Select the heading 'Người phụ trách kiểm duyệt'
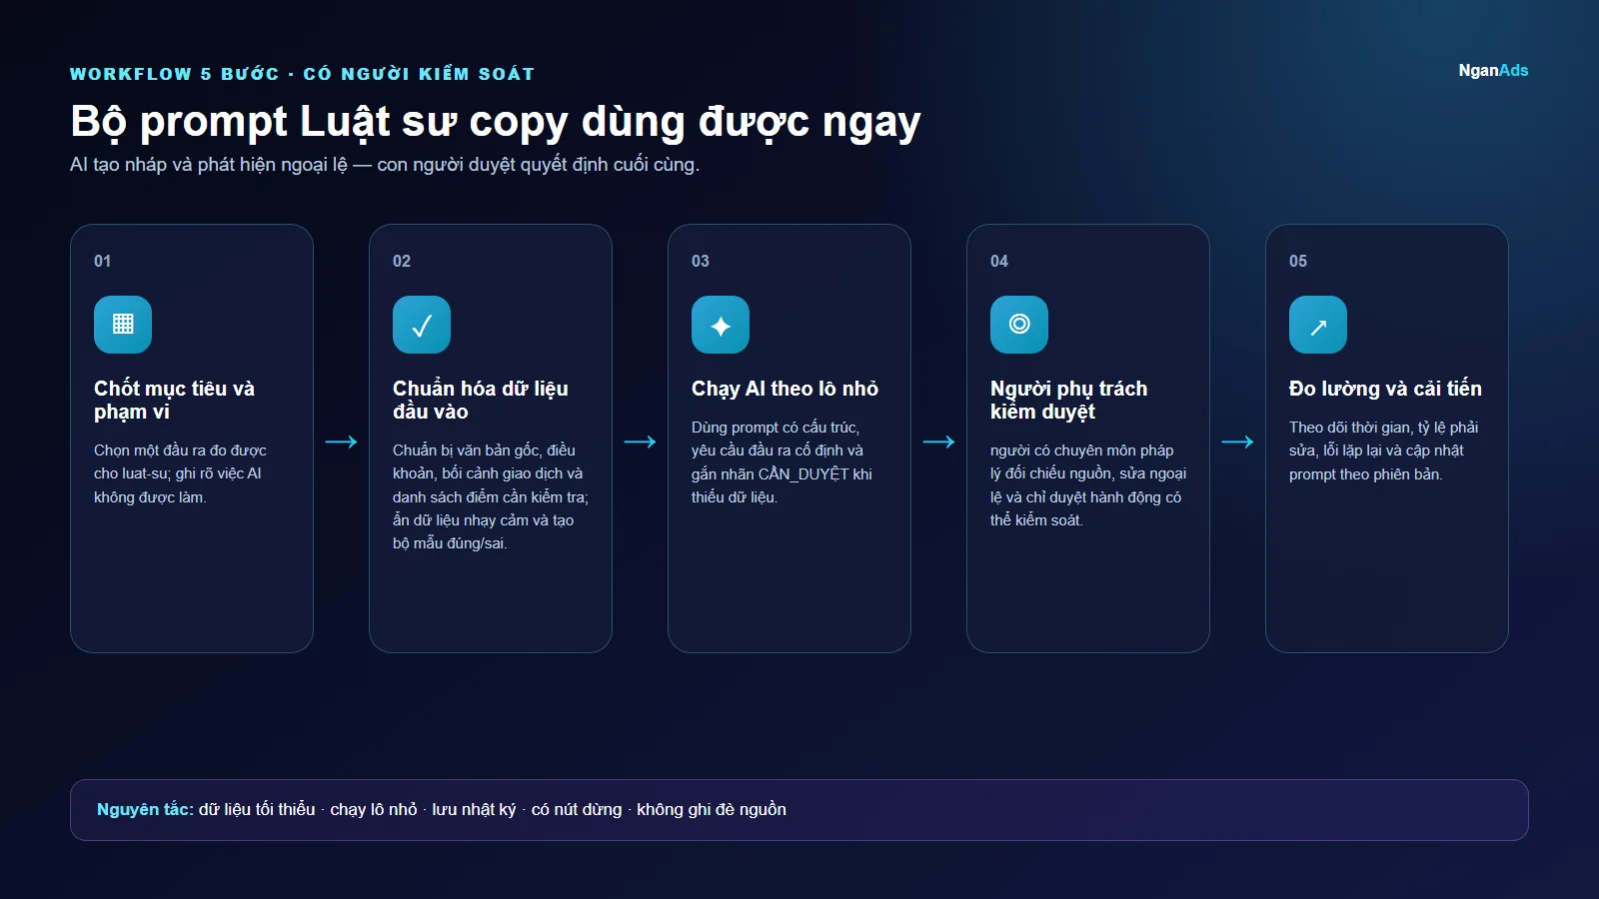Image resolution: width=1599 pixels, height=899 pixels. click(x=1068, y=400)
